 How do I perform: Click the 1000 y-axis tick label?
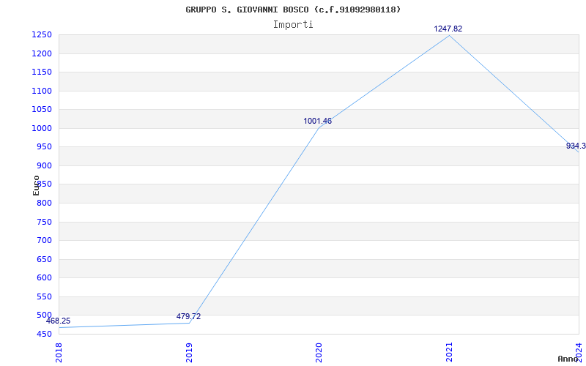tap(42, 128)
